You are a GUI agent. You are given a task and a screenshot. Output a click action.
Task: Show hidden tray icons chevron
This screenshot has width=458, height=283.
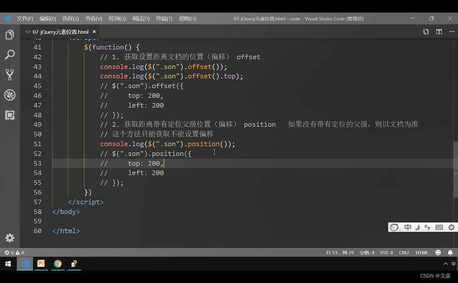(x=445, y=264)
